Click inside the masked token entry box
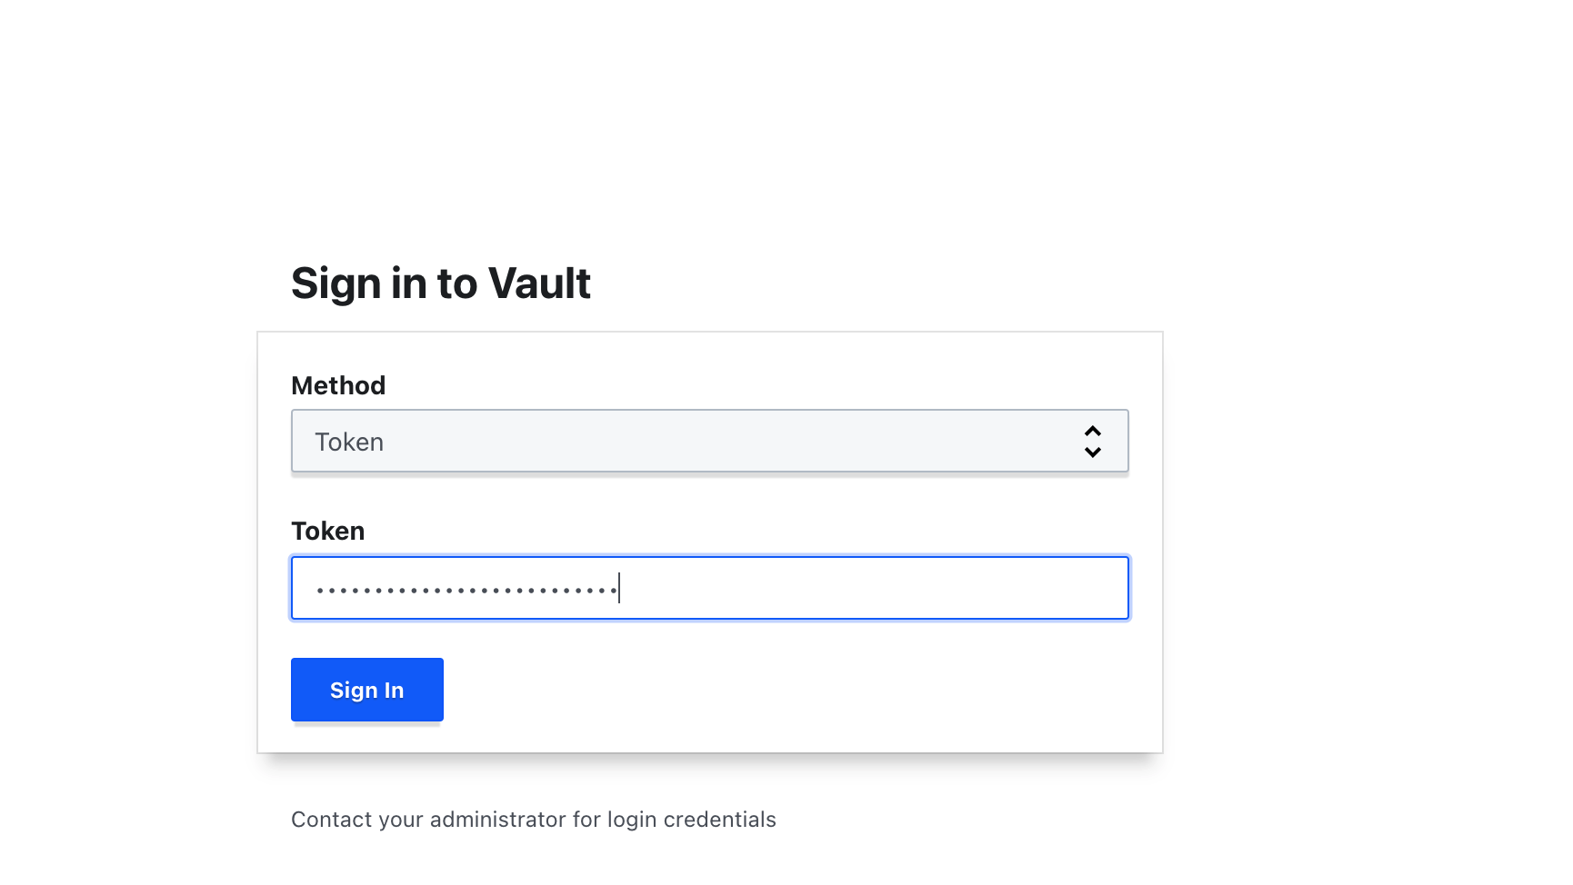The image size is (1573, 885). point(709,588)
